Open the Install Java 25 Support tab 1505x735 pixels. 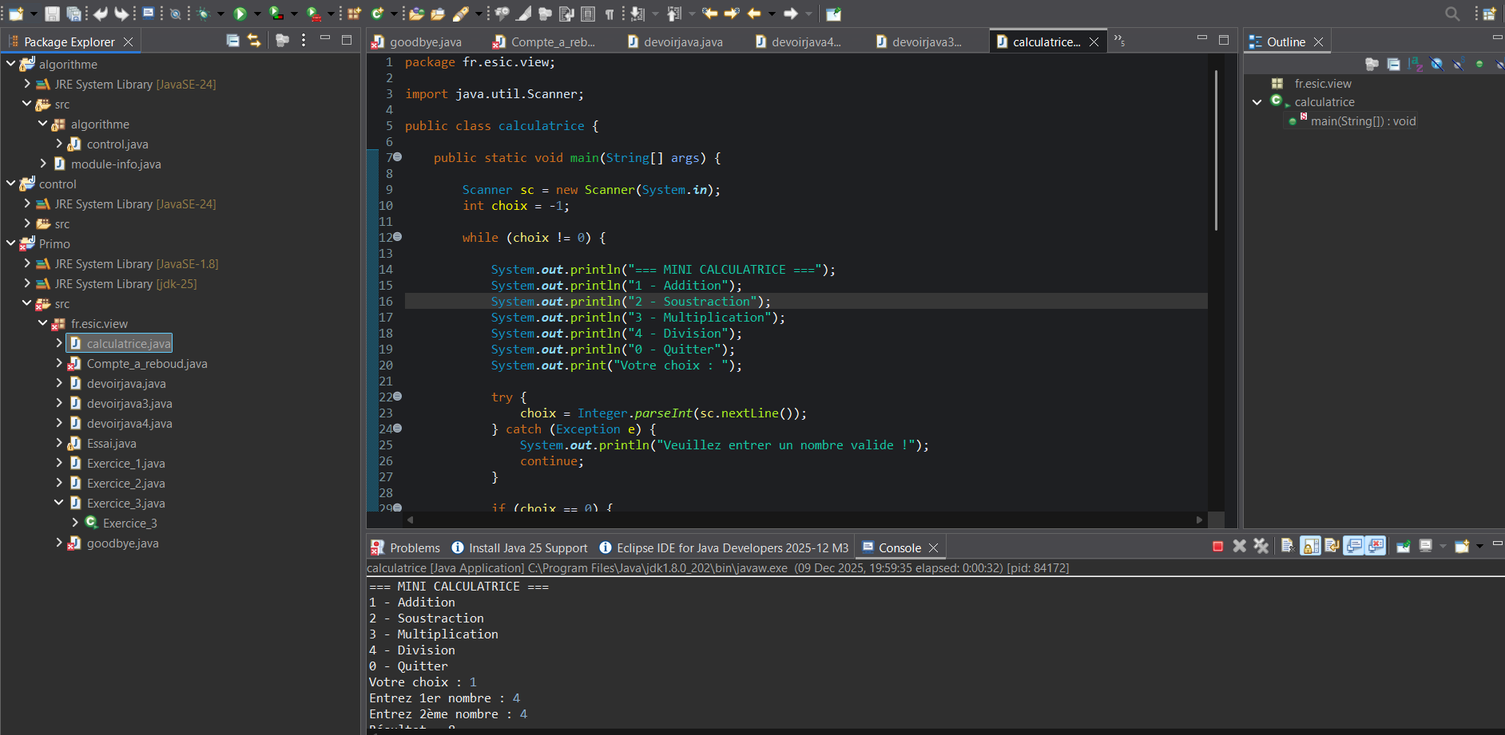519,547
